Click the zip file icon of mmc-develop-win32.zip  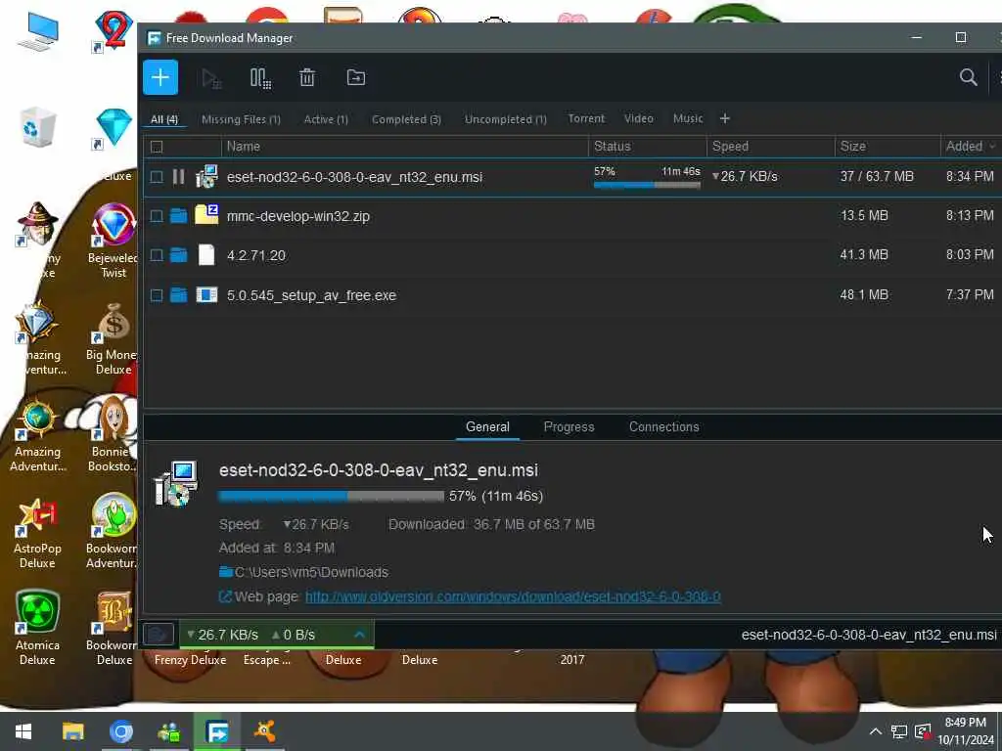206,214
